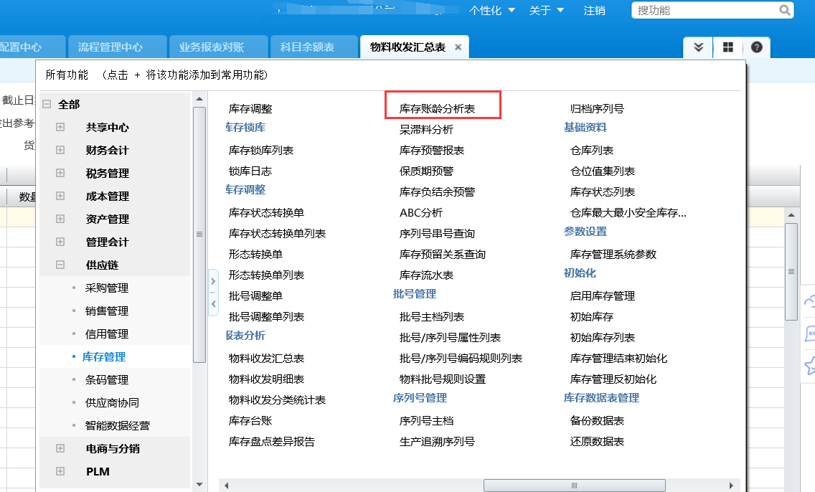Switch to the 业务报表对账 tab
This screenshot has height=492, width=815.
coord(212,47)
